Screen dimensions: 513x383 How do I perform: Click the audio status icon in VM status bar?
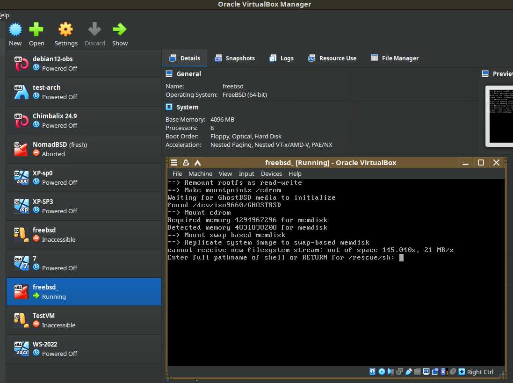pyautogui.click(x=390, y=372)
